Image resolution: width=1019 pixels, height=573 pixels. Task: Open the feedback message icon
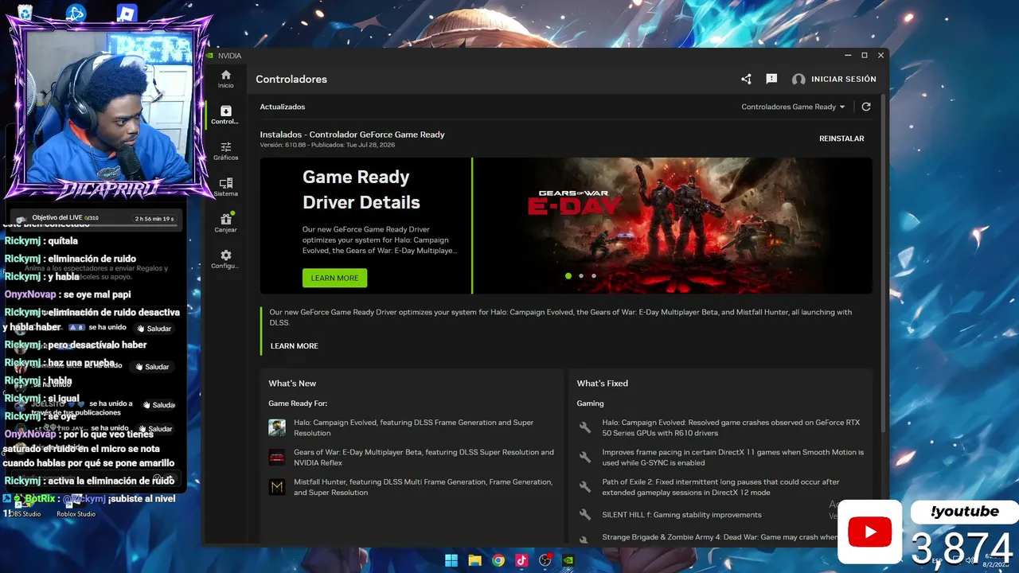pyautogui.click(x=771, y=79)
